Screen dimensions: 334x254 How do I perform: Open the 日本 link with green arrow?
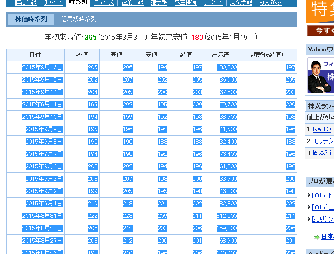point(327,237)
